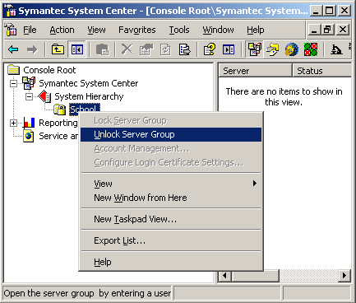Collapse the System Hierarchy node

tap(29, 96)
